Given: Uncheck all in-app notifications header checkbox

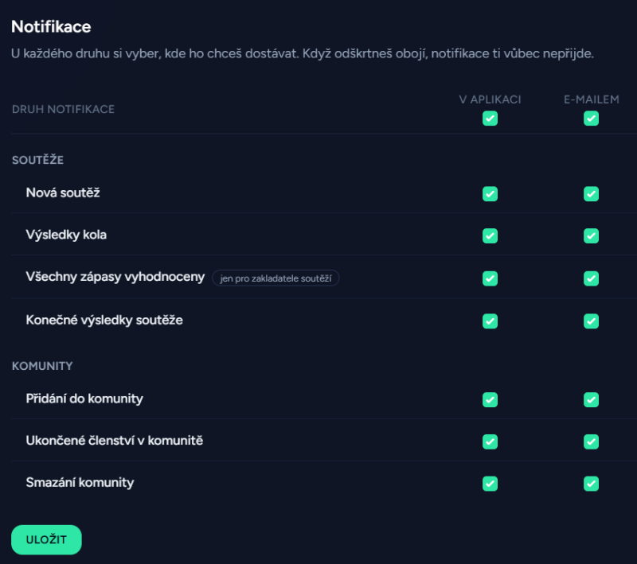Looking at the screenshot, I should coord(490,119).
